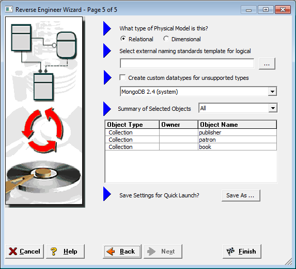This screenshot has height=269, width=296.
Task: Click the checkered flag Finish icon
Action: tap(230, 251)
